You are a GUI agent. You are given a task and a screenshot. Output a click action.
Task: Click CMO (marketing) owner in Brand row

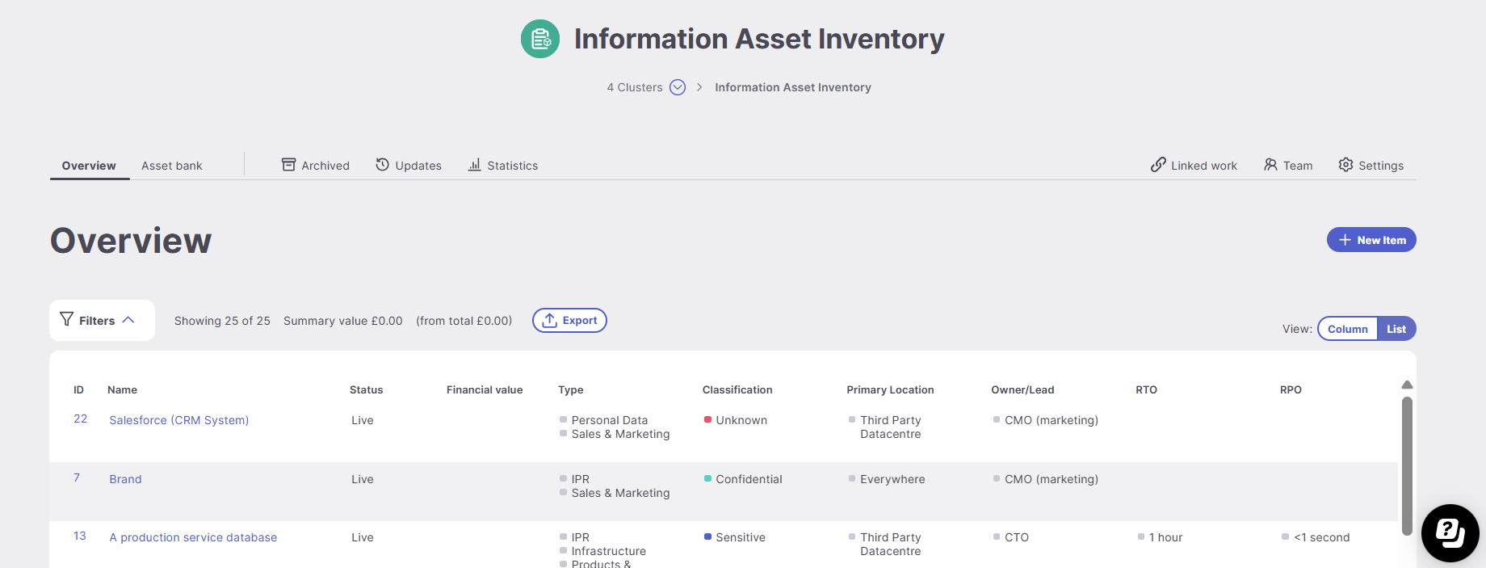(x=1052, y=479)
